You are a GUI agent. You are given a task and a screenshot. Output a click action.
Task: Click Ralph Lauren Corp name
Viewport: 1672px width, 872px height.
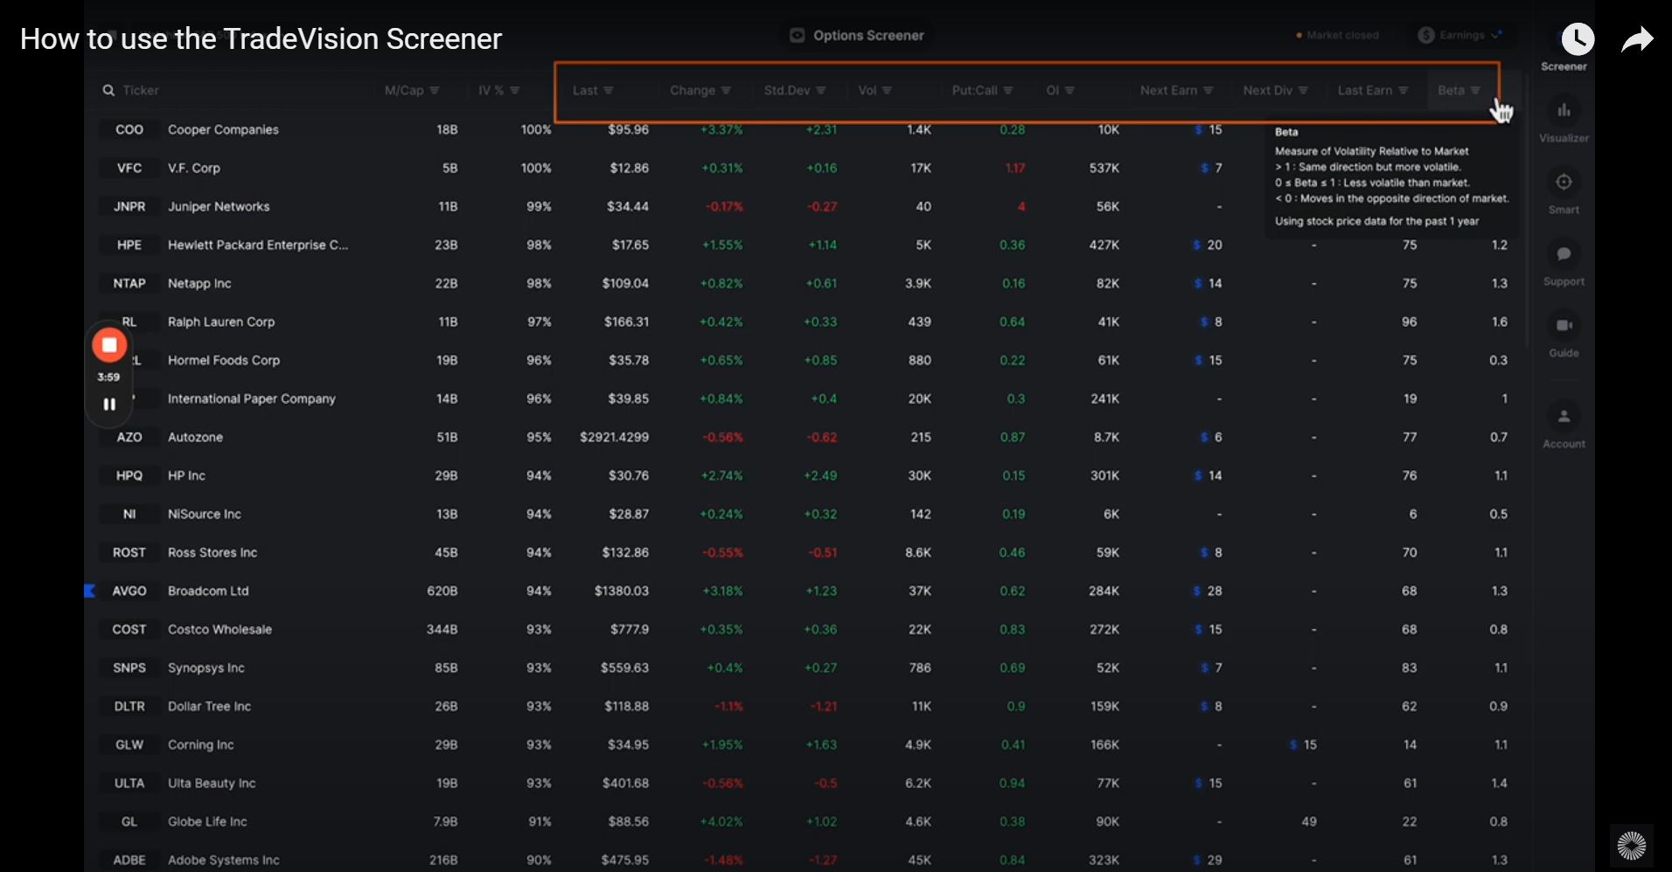click(x=221, y=322)
